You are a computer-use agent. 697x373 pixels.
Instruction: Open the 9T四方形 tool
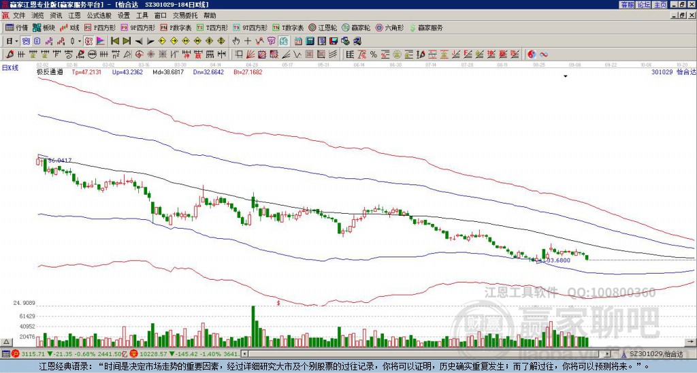[x=250, y=27]
